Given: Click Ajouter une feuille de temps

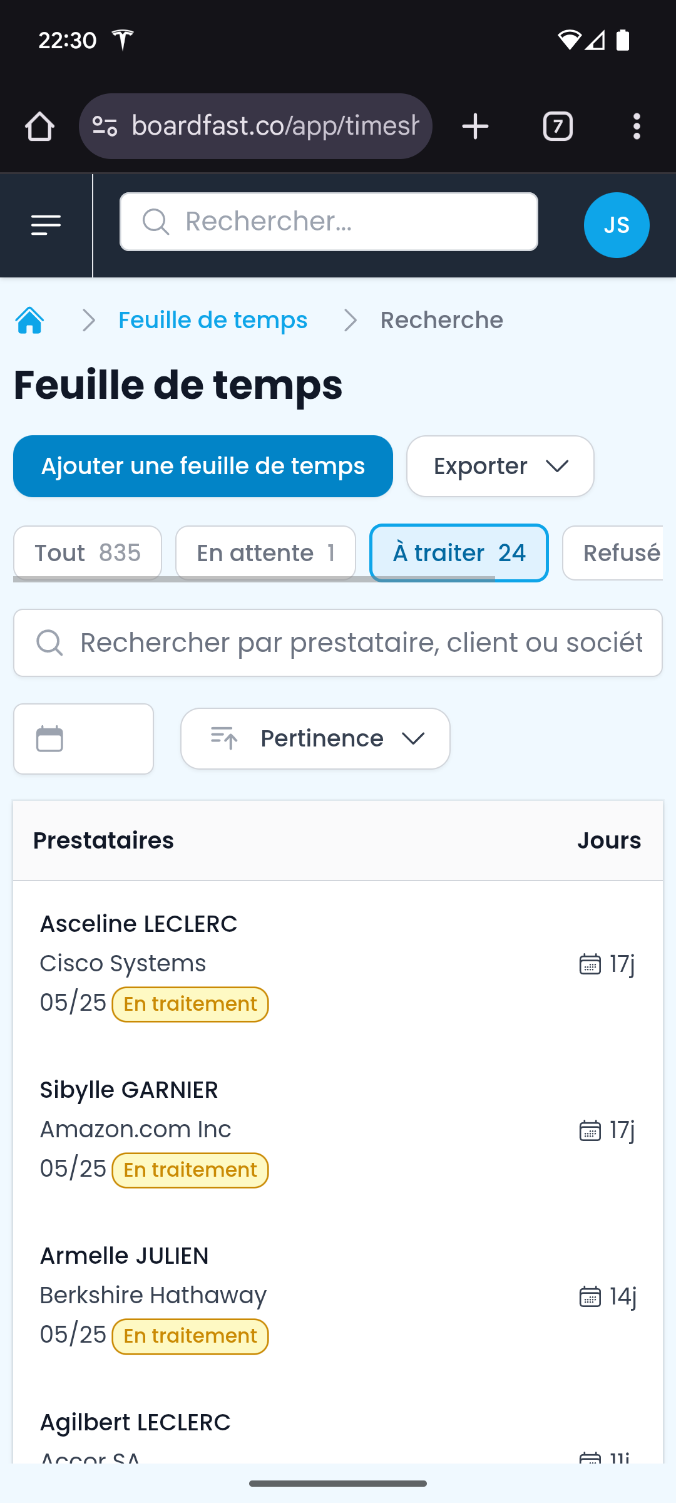Looking at the screenshot, I should point(203,467).
